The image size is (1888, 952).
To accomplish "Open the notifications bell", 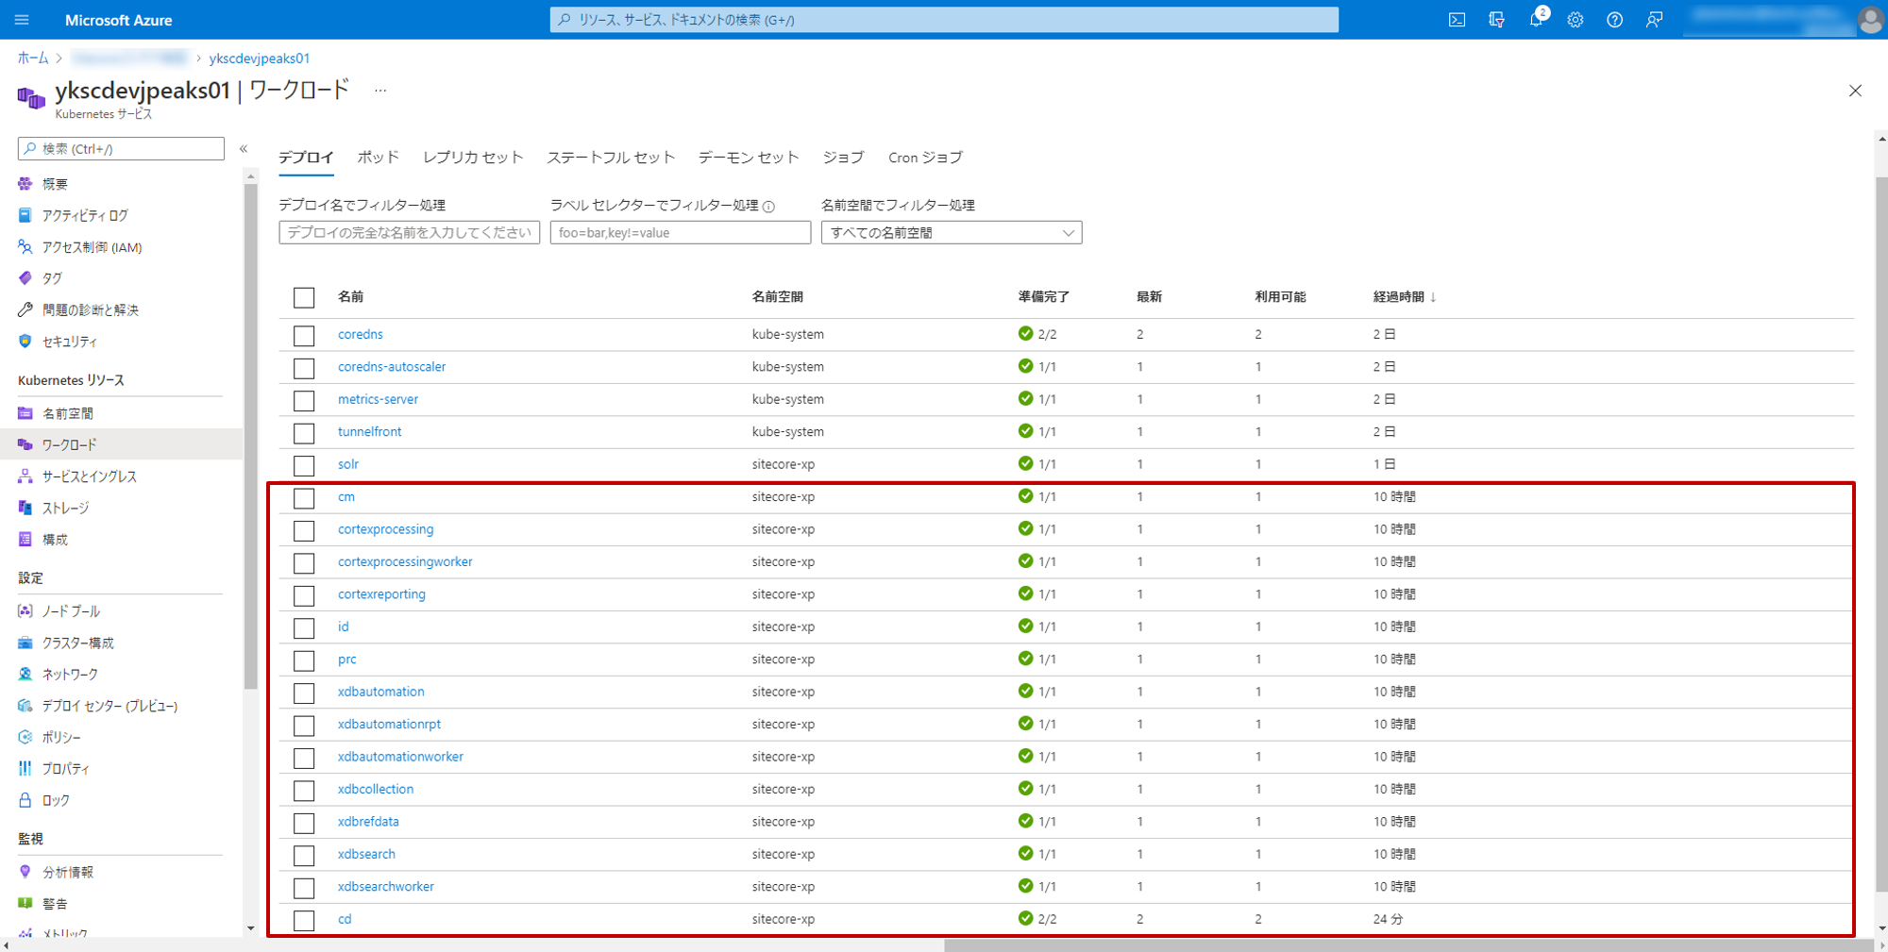I will click(1536, 20).
